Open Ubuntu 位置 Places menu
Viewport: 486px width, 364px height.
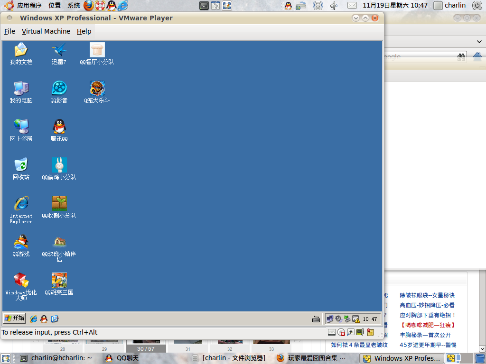point(55,5)
